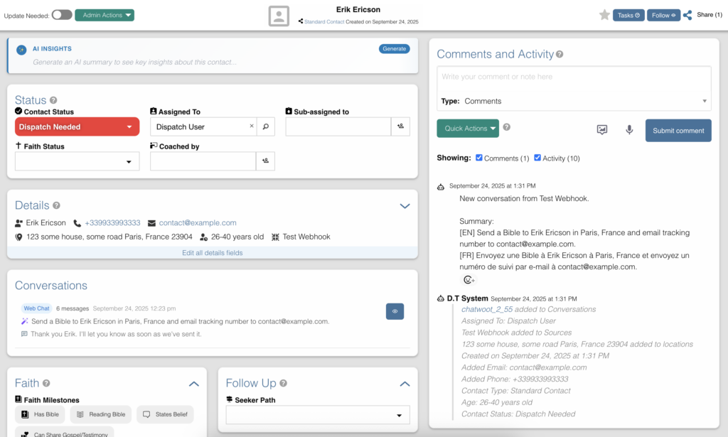Click add-user icon beside Sub-assigned to field

pos(400,126)
